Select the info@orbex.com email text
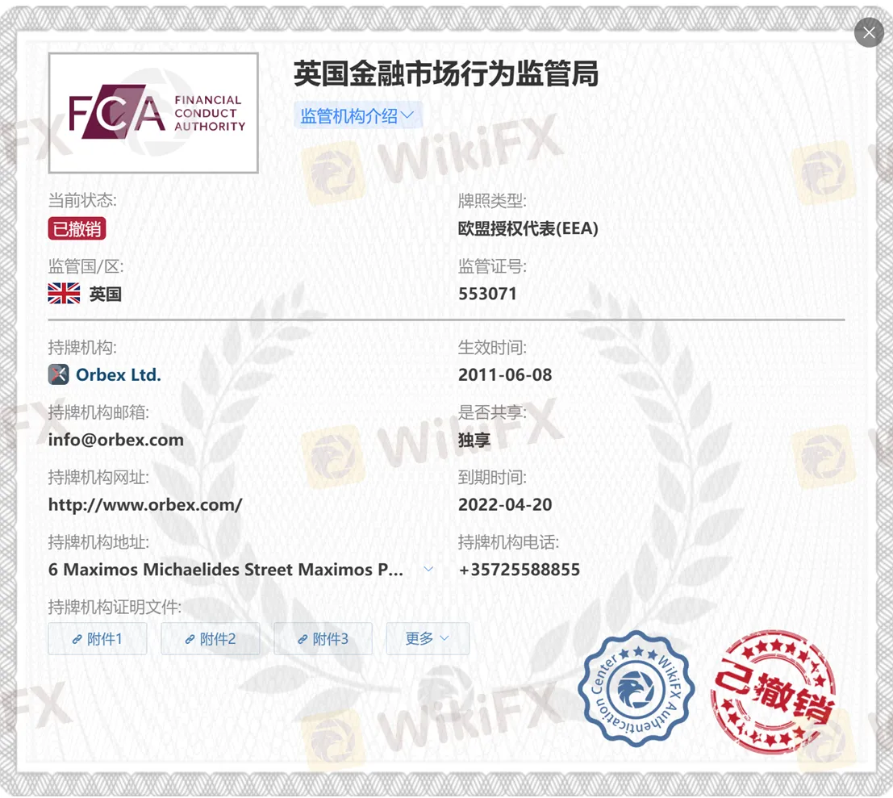Viewport: 893px width, 798px height. pyautogui.click(x=116, y=440)
